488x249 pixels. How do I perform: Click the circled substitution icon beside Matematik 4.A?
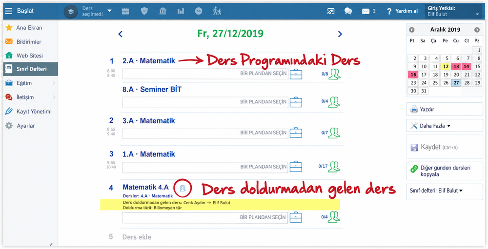coord(183,188)
